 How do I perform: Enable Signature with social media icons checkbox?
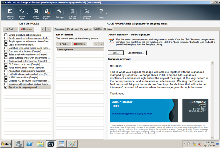pyautogui.click(x=6, y=48)
